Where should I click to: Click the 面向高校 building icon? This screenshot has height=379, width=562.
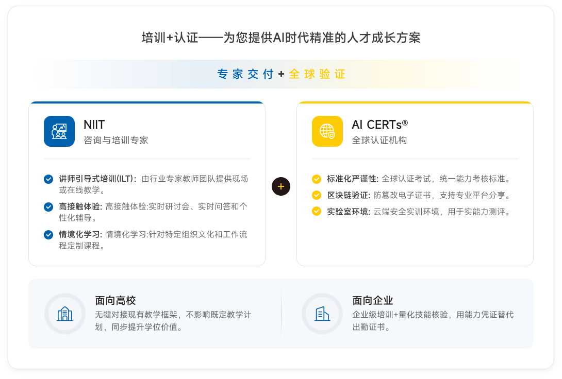click(65, 314)
